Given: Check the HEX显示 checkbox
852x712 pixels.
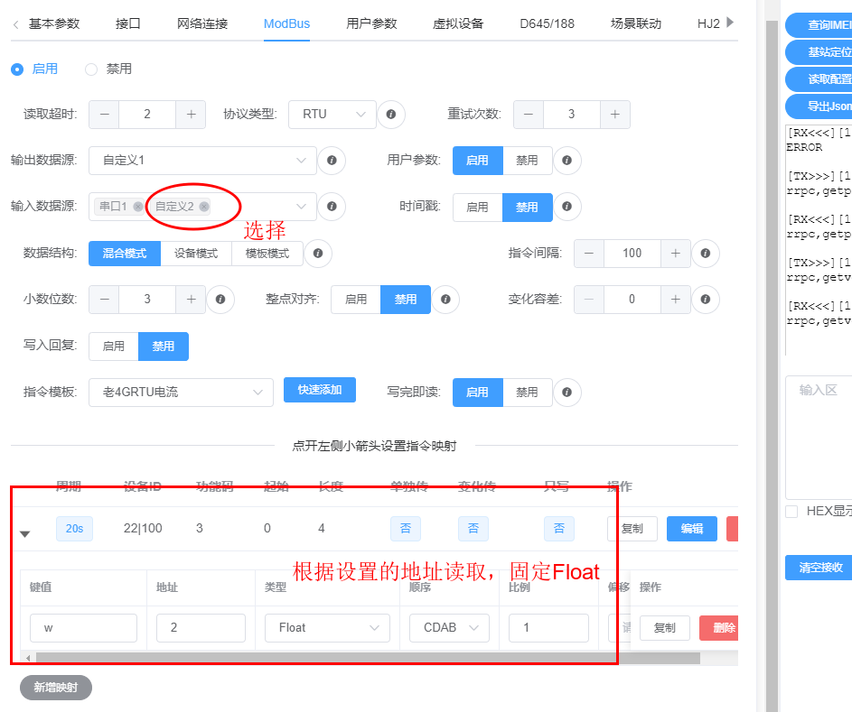Looking at the screenshot, I should [x=791, y=511].
